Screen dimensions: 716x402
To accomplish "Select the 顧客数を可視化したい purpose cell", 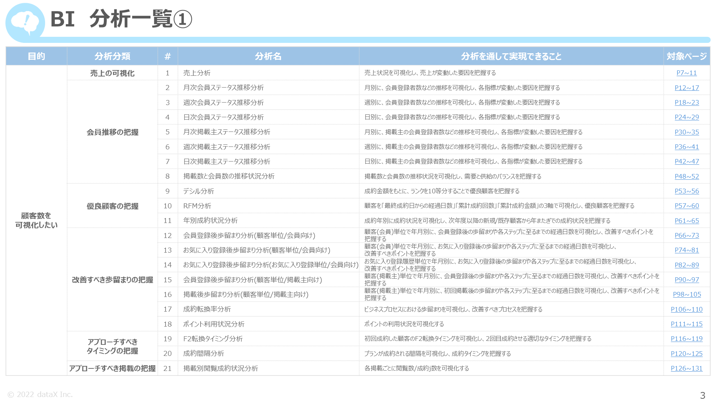I will point(37,220).
